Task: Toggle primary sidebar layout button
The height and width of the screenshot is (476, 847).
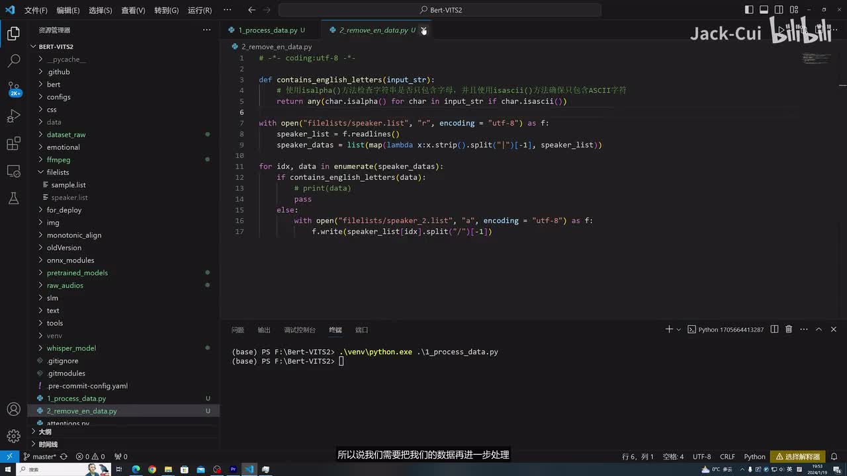Action: point(749,10)
